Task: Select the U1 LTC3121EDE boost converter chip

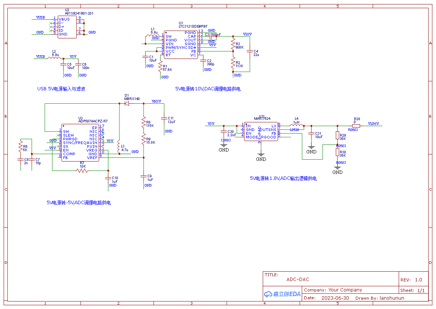Action: click(x=181, y=45)
